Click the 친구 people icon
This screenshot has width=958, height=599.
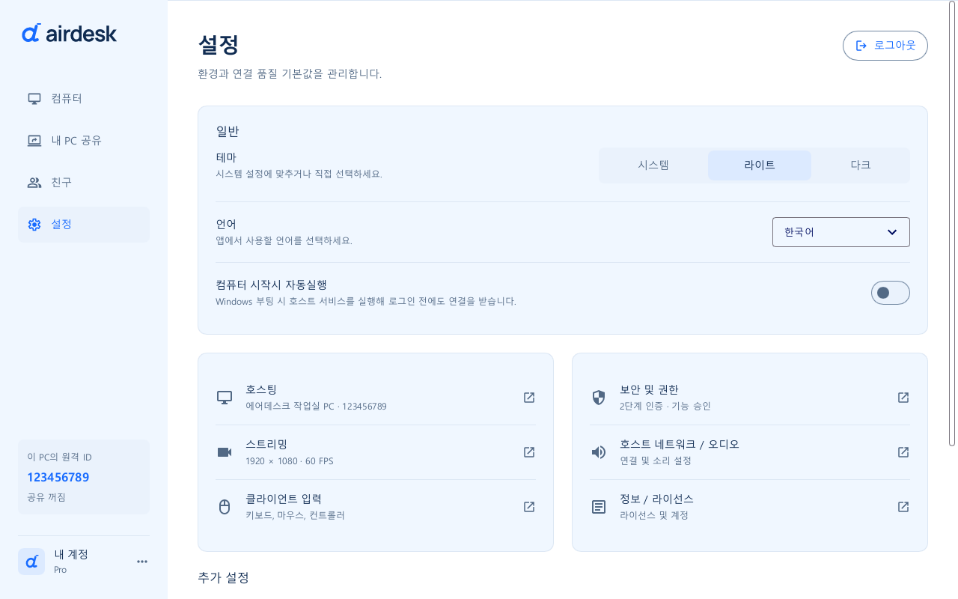pos(34,183)
